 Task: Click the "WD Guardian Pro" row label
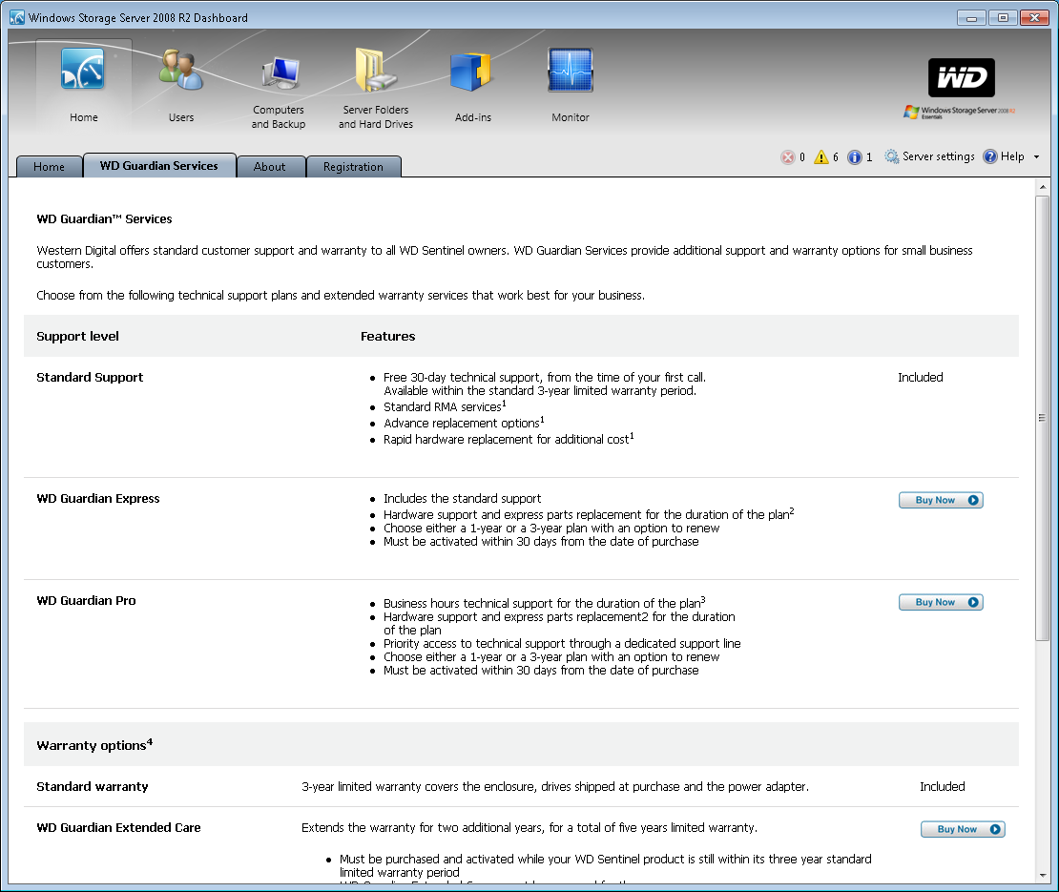pos(86,600)
